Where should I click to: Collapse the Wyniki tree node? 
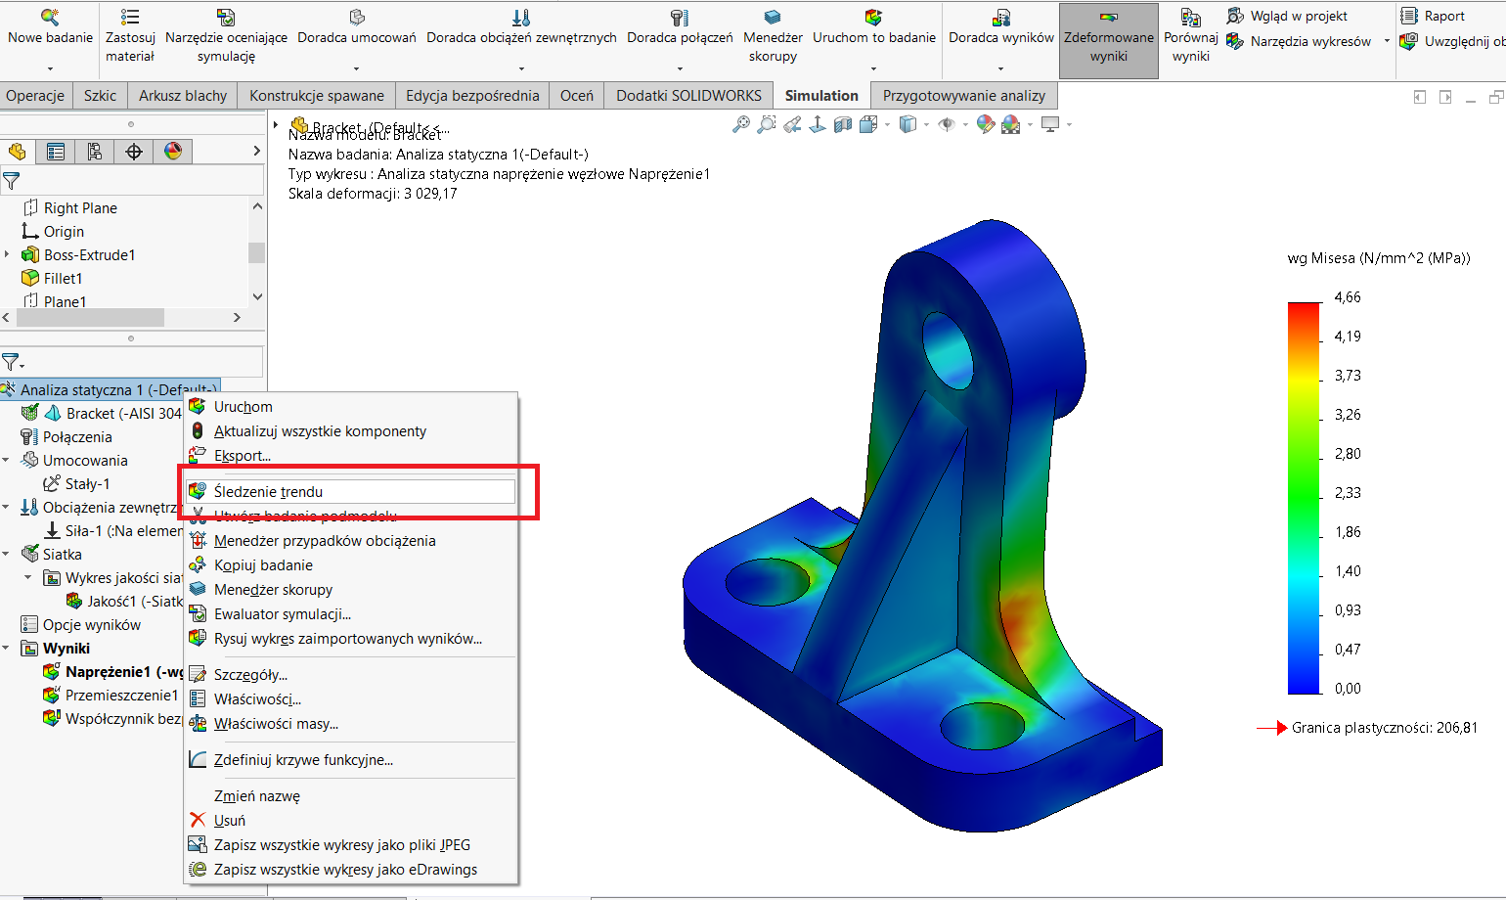tap(6, 648)
